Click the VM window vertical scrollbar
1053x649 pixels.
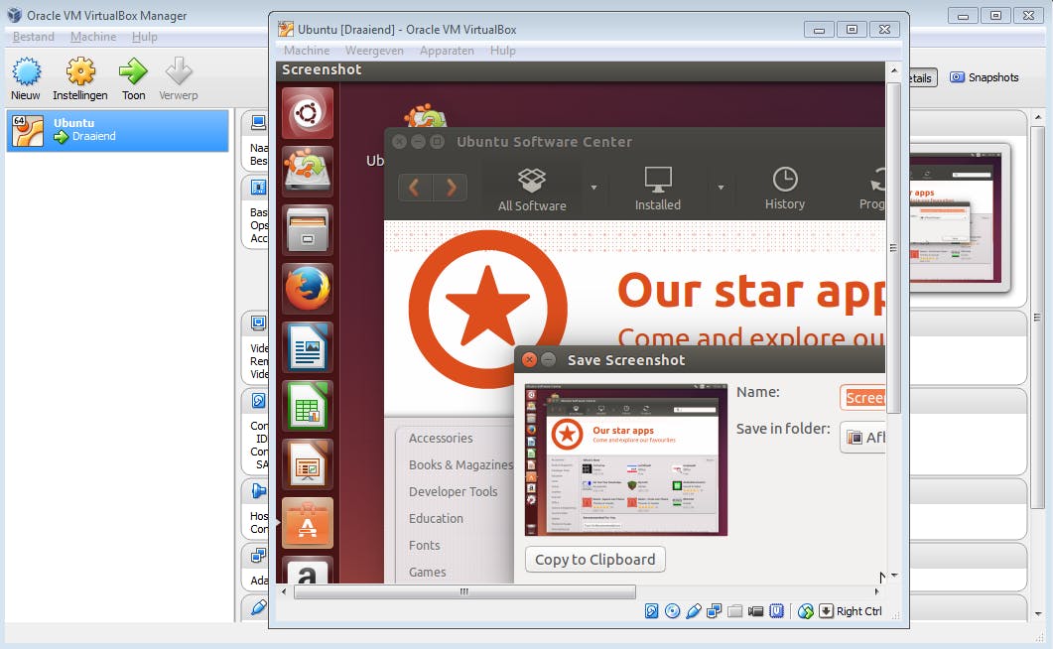[x=894, y=247]
